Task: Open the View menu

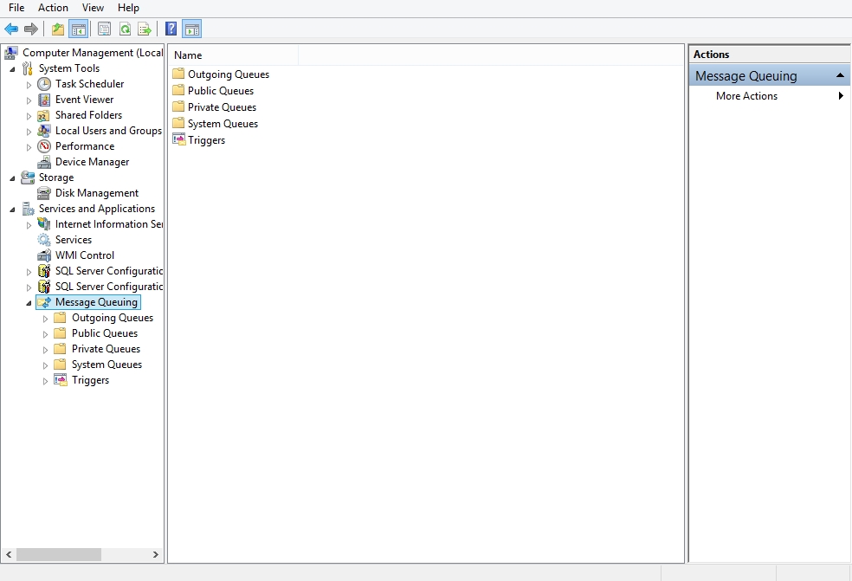Action: click(93, 8)
